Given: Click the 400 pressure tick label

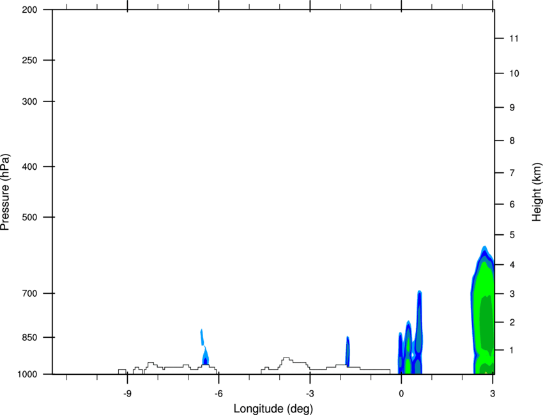Looking at the screenshot, I should (x=29, y=167).
